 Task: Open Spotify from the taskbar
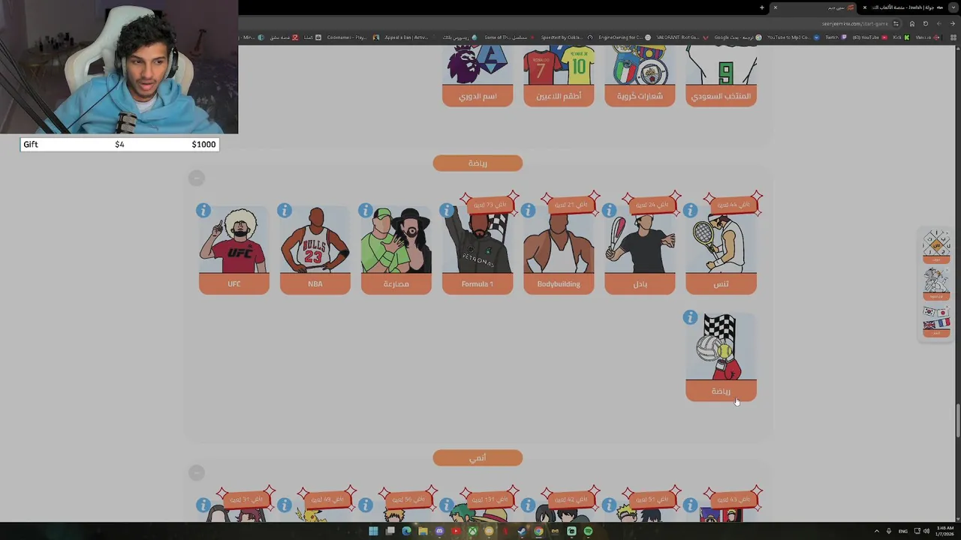[588, 531]
